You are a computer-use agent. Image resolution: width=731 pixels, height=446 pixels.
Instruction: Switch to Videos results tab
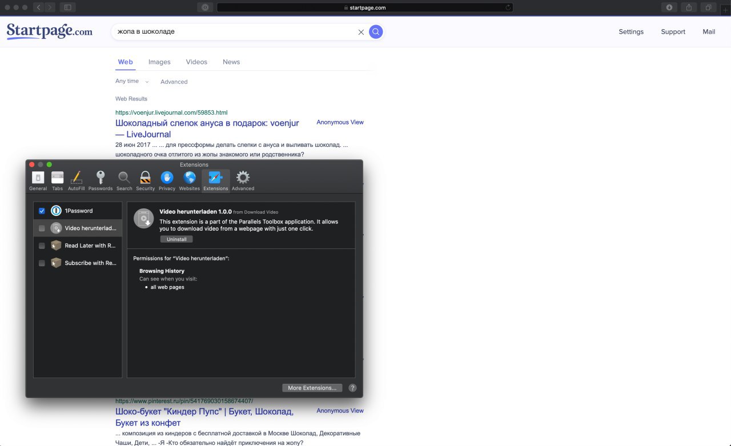(x=196, y=62)
